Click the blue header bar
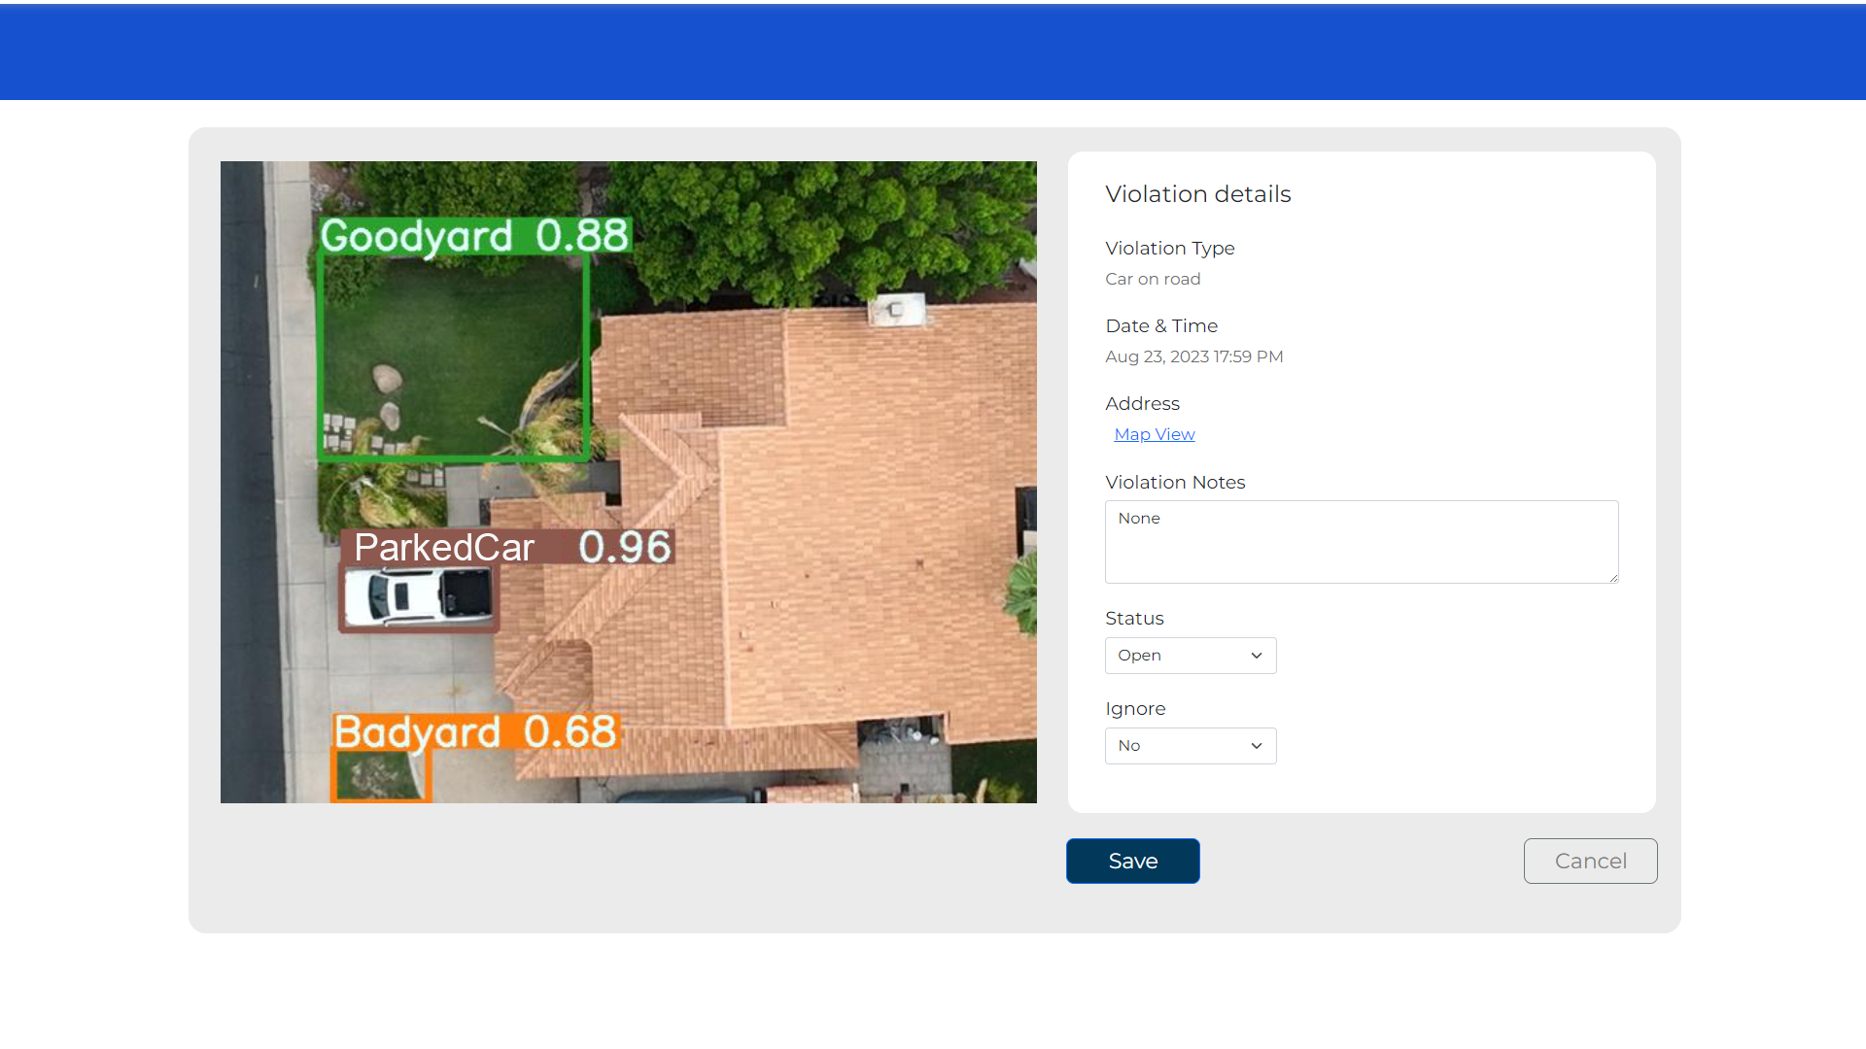 933,52
